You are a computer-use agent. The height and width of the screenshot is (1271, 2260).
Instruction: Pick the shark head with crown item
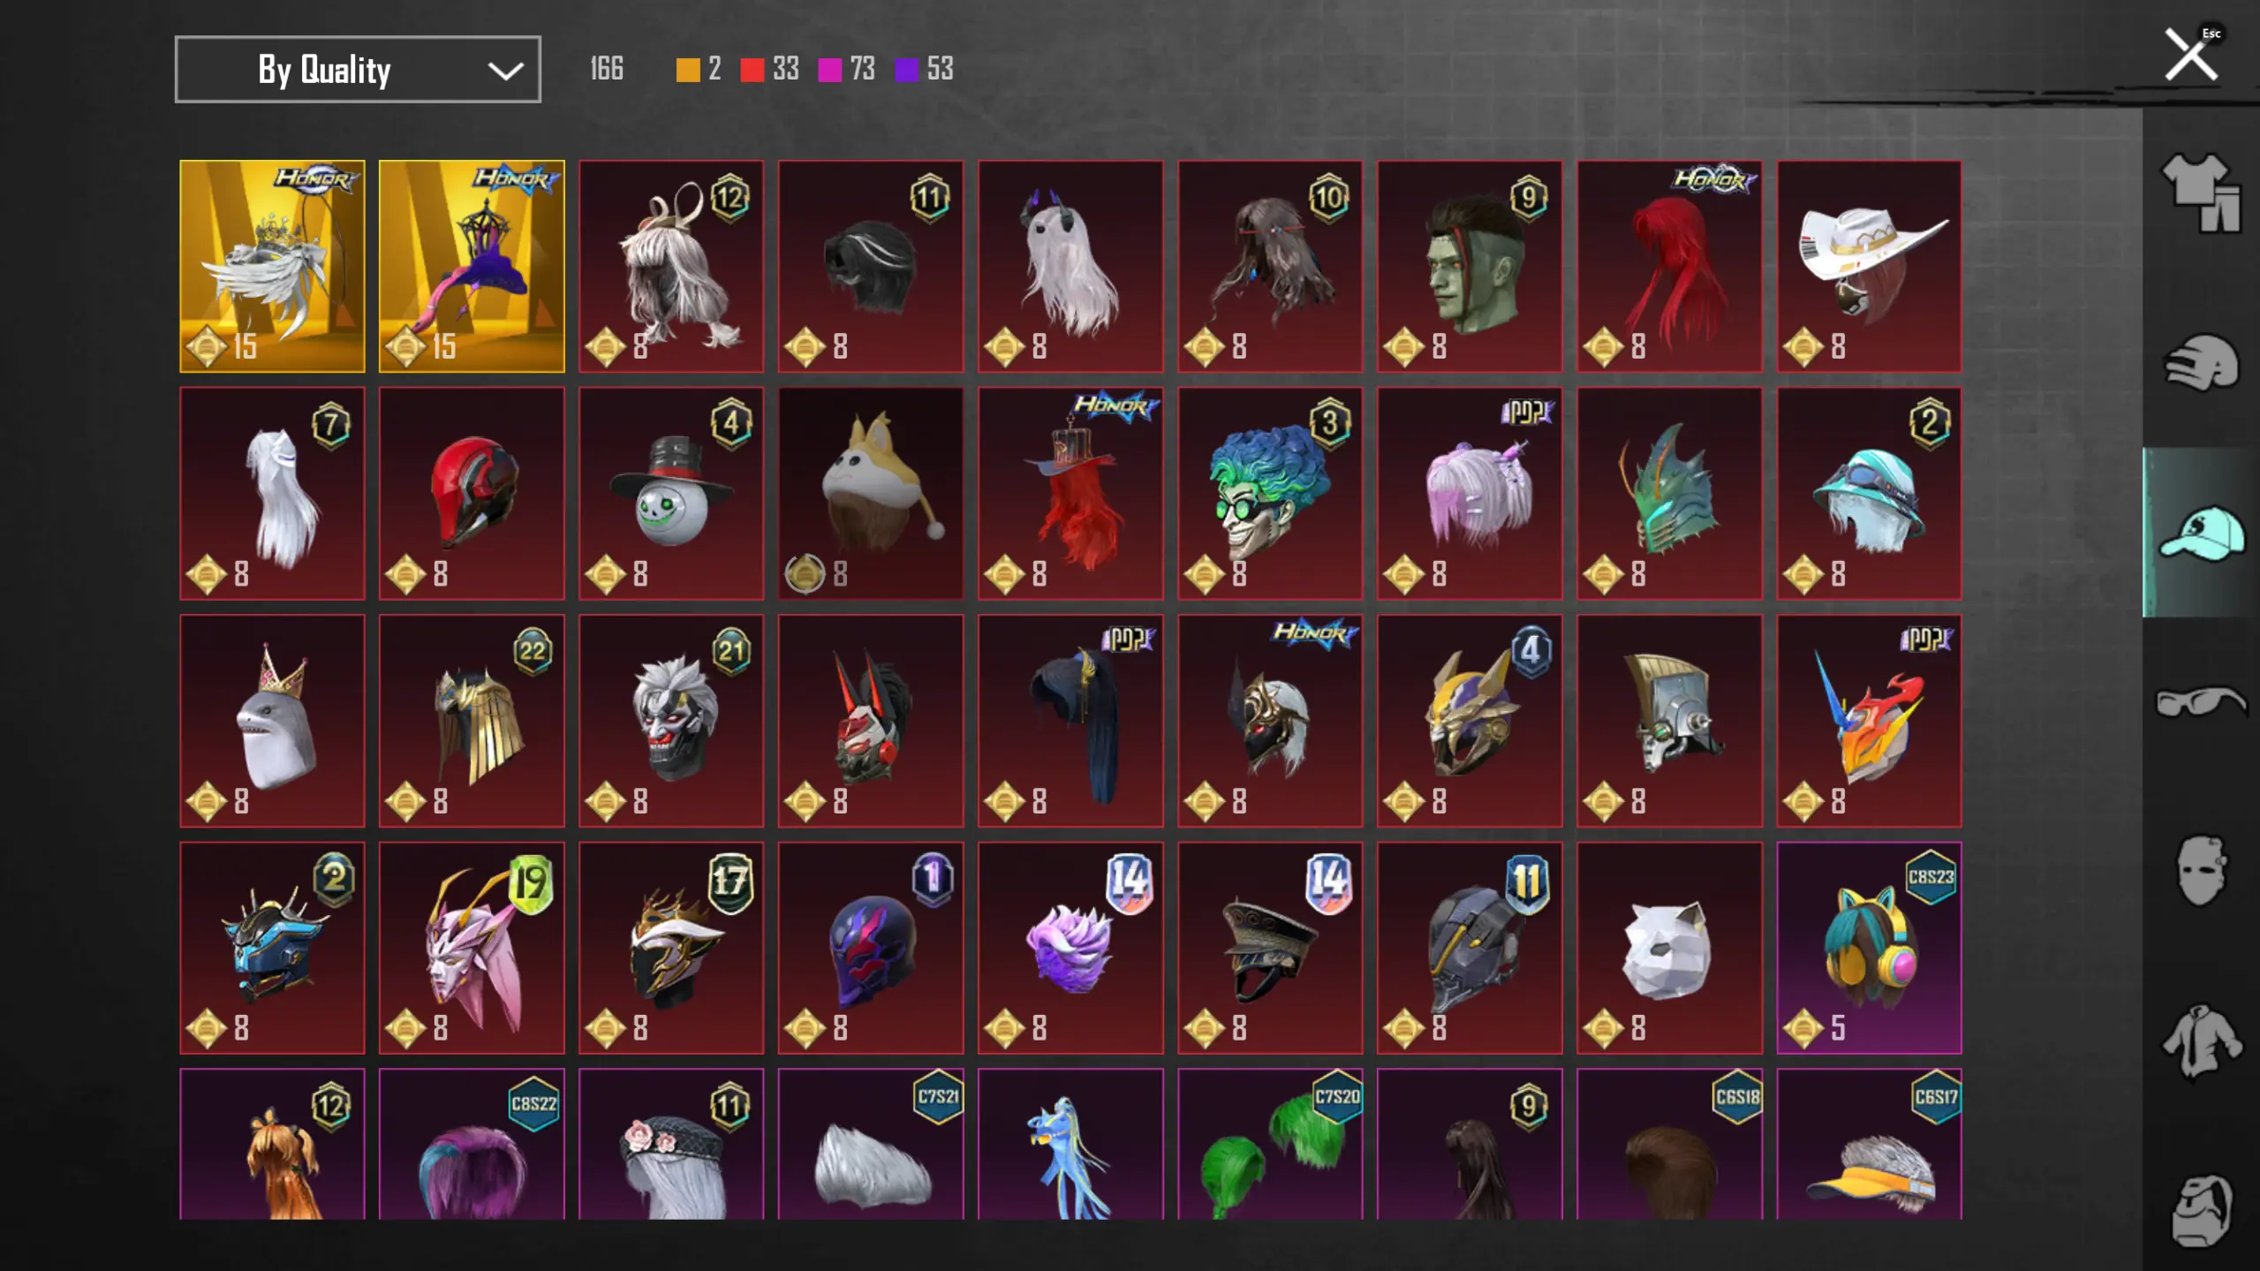[272, 721]
